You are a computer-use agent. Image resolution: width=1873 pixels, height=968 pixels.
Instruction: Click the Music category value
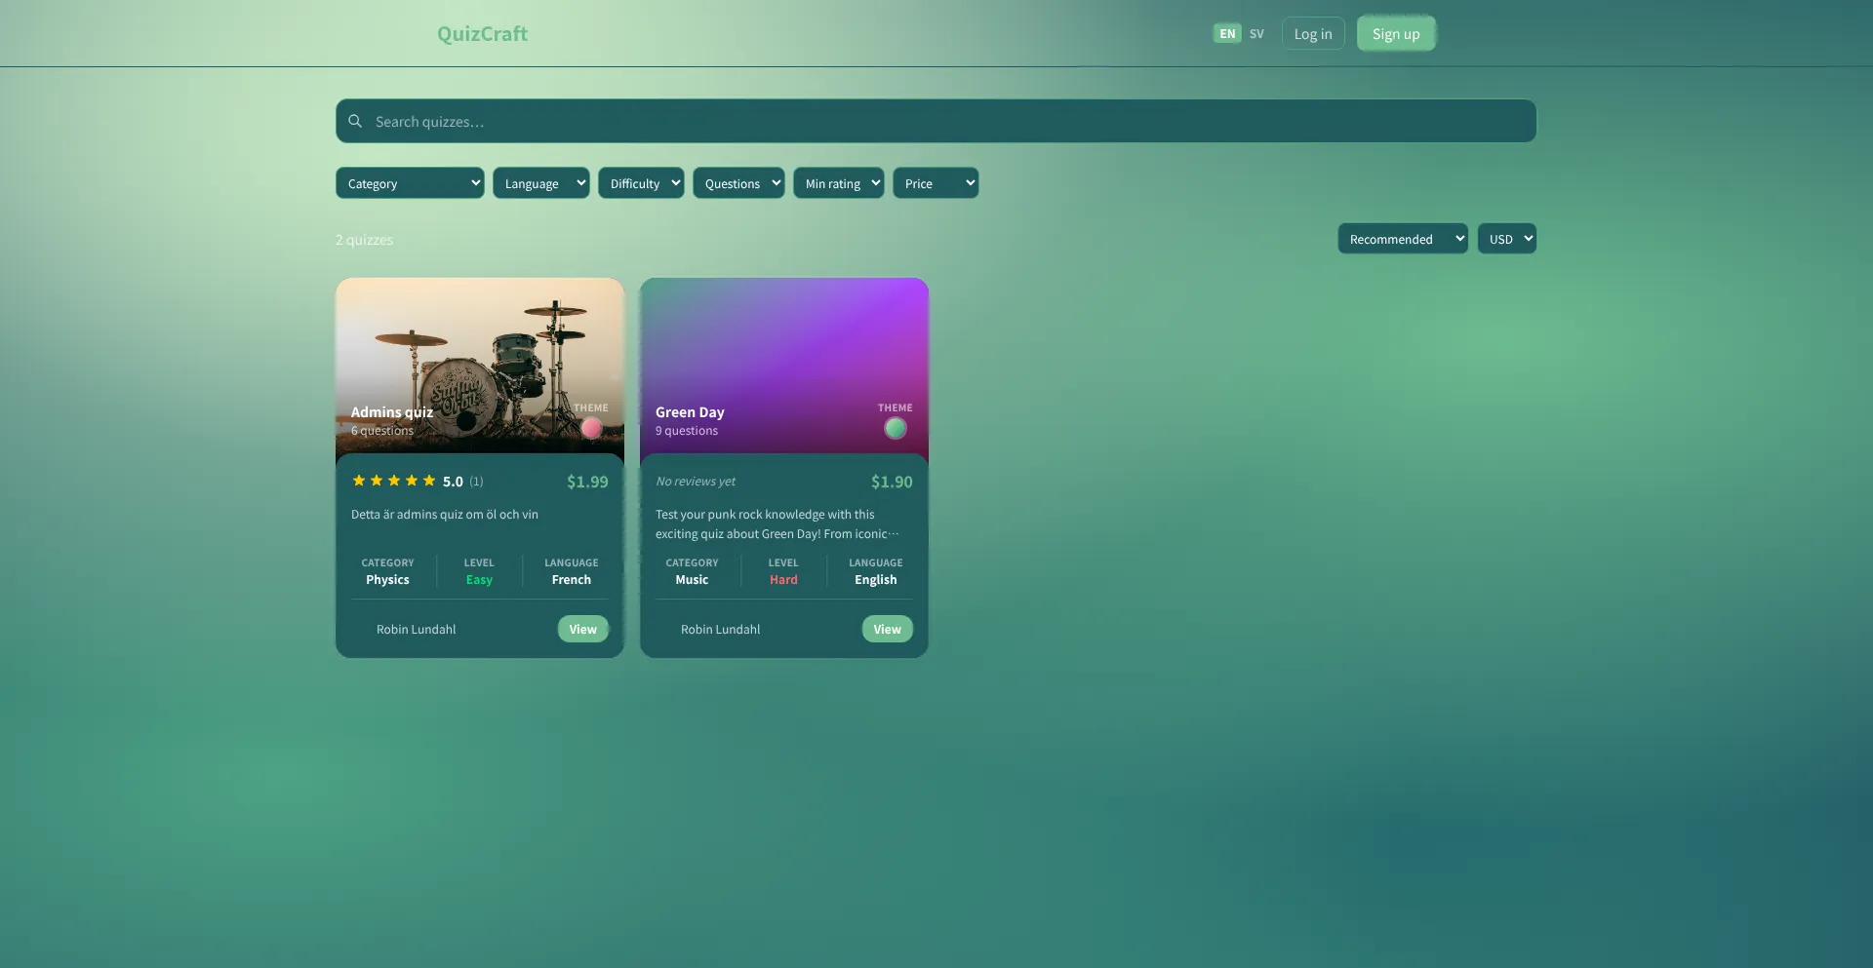692,579
